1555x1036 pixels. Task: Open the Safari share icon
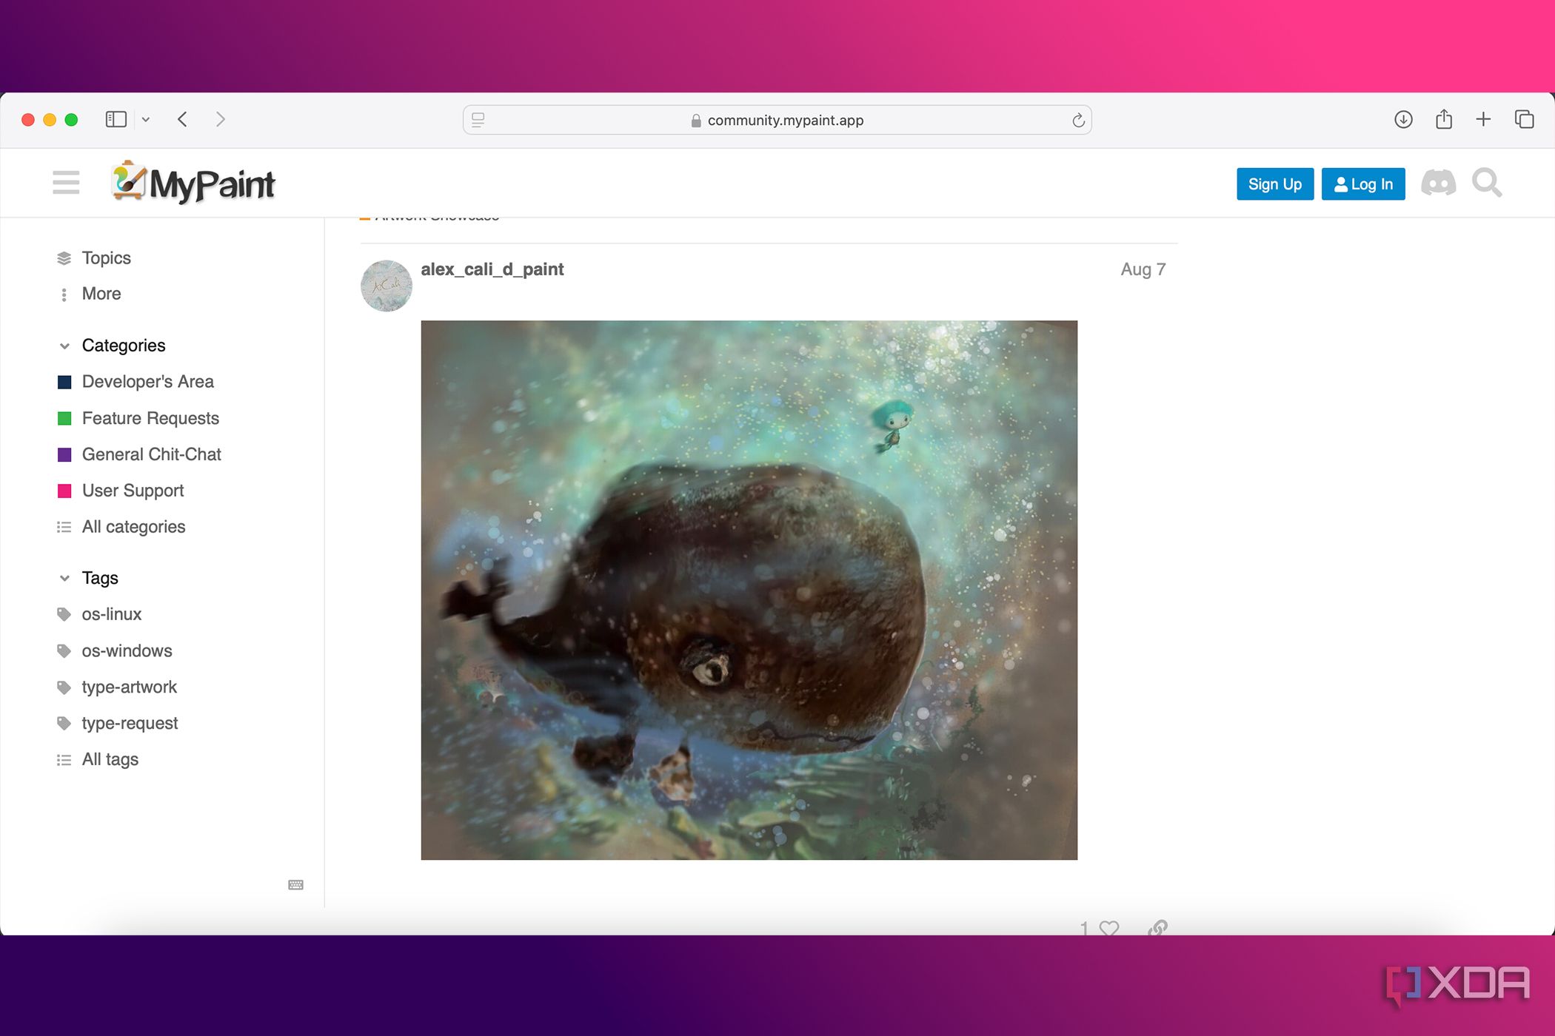[1443, 119]
